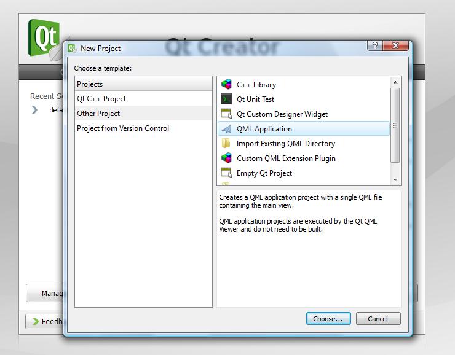This screenshot has height=355, width=455.
Task: Select the C++ Library template
Action: pyautogui.click(x=304, y=84)
